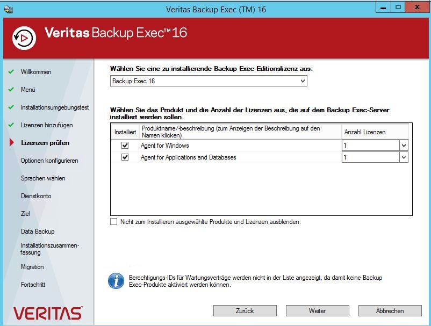Enable hiding of non-selected products checkbox
This screenshot has width=431, height=326.
pos(113,222)
